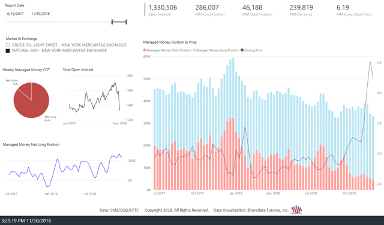Uncheck the Natural Gas market checkbox
The image size is (384, 225).
point(8,51)
